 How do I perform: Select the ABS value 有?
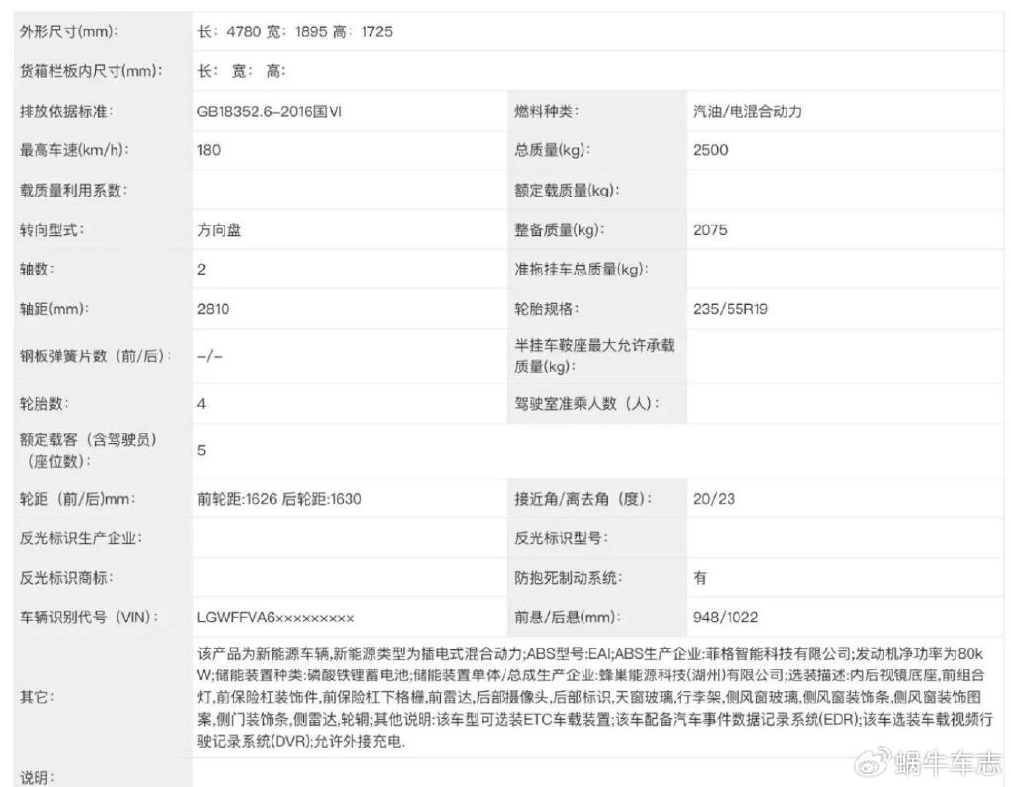pyautogui.click(x=700, y=578)
